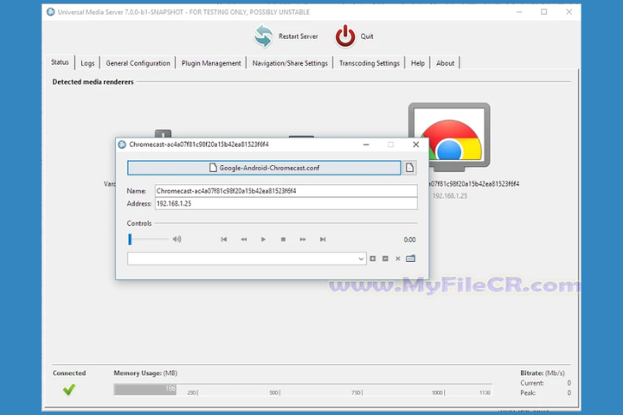Open the About tab
The image size is (623, 415).
point(445,63)
